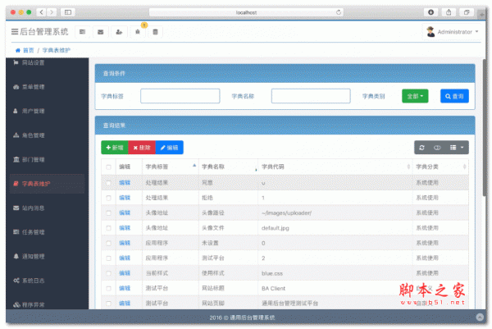Open the users icon in the header
492x329 pixels.
pos(119,32)
